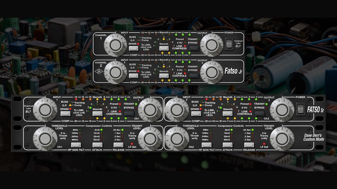
Task: Click the Fatso Sr Ch1 Tranny Level knob
Action: point(150,139)
